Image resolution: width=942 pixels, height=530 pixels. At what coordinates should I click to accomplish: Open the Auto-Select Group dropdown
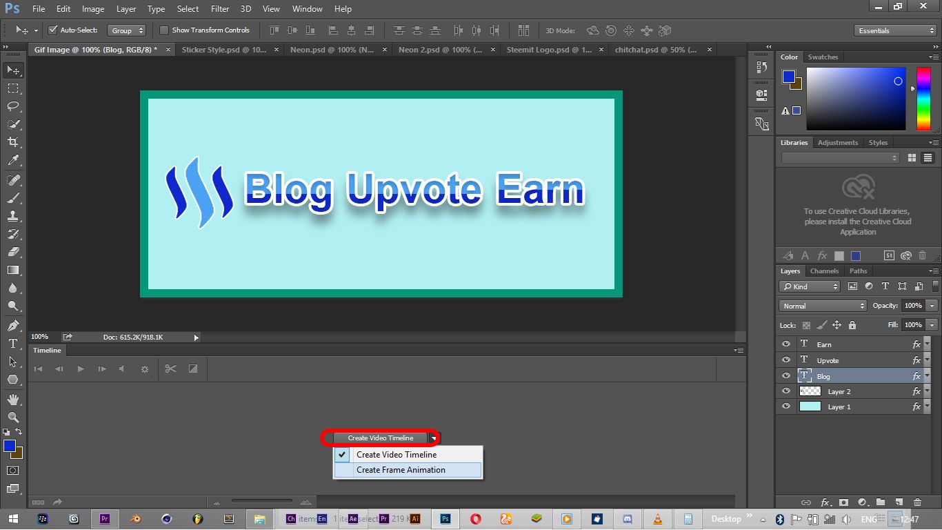pos(128,30)
